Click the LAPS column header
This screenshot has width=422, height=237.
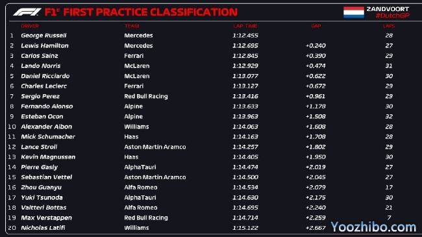(389, 26)
